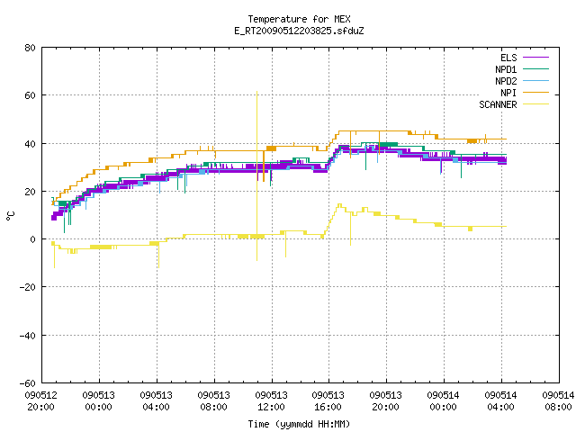Click the x-axis tick label 090514 00:00
576x432 pixels.
444,401
